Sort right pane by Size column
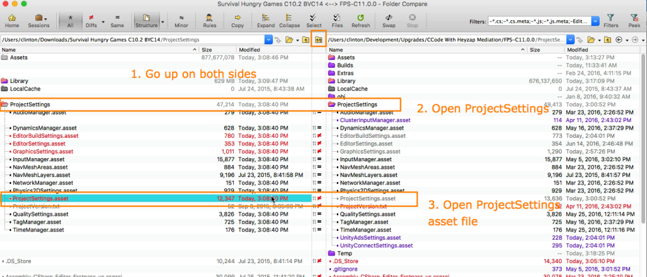 [x=546, y=49]
